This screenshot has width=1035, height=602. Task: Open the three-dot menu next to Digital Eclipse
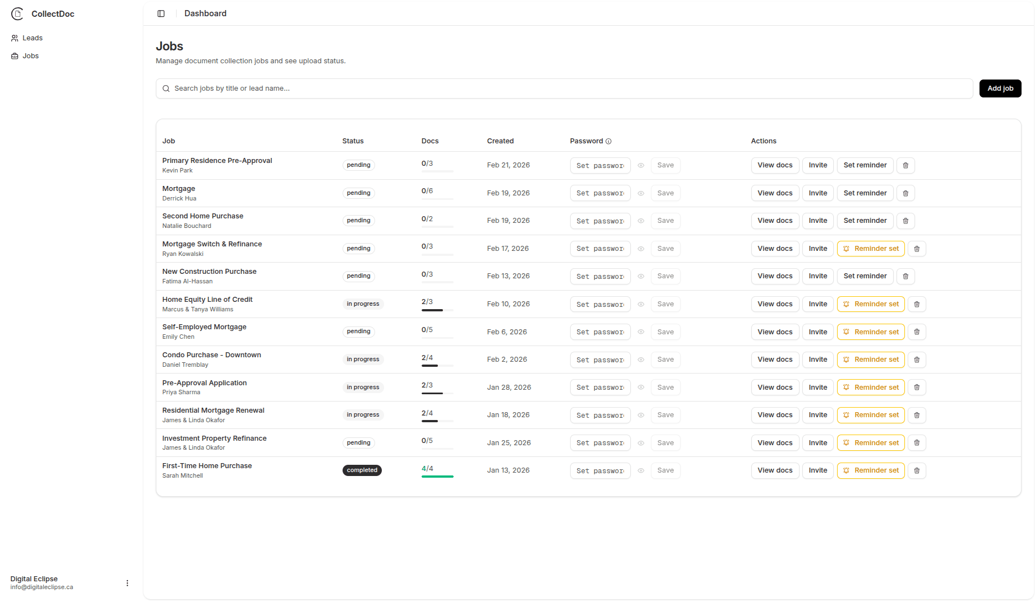click(x=127, y=582)
